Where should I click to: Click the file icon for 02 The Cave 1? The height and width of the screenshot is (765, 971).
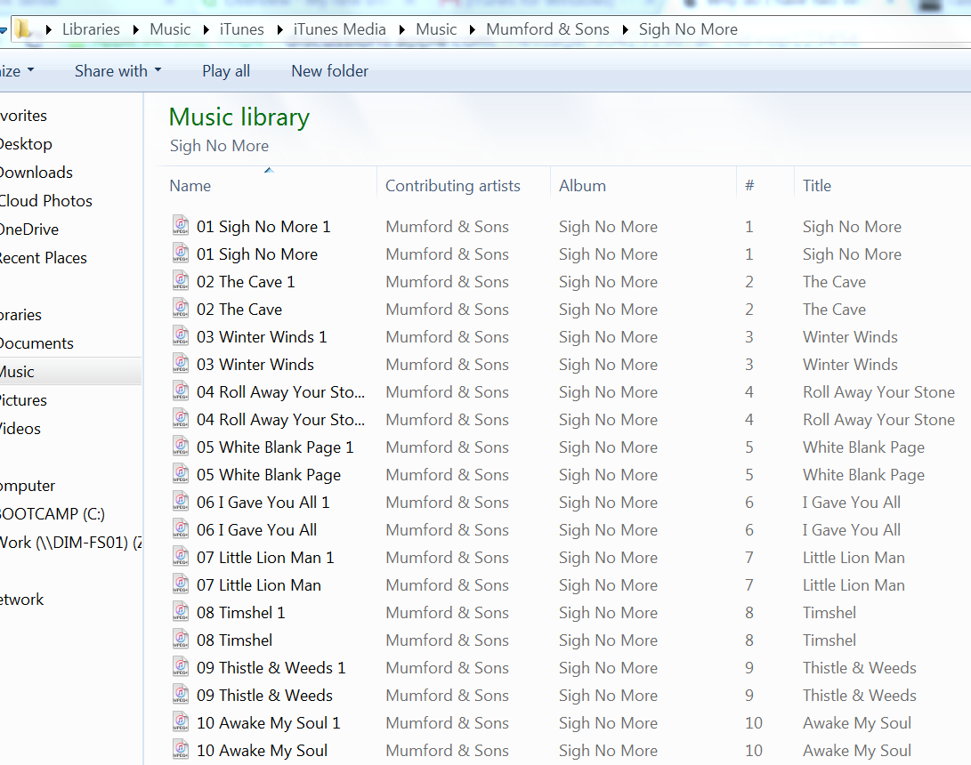180,280
